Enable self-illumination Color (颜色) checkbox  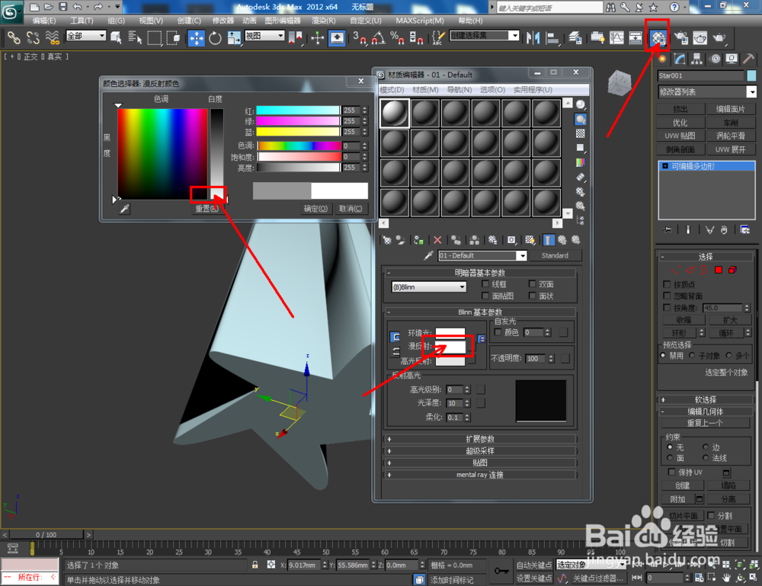coord(498,332)
